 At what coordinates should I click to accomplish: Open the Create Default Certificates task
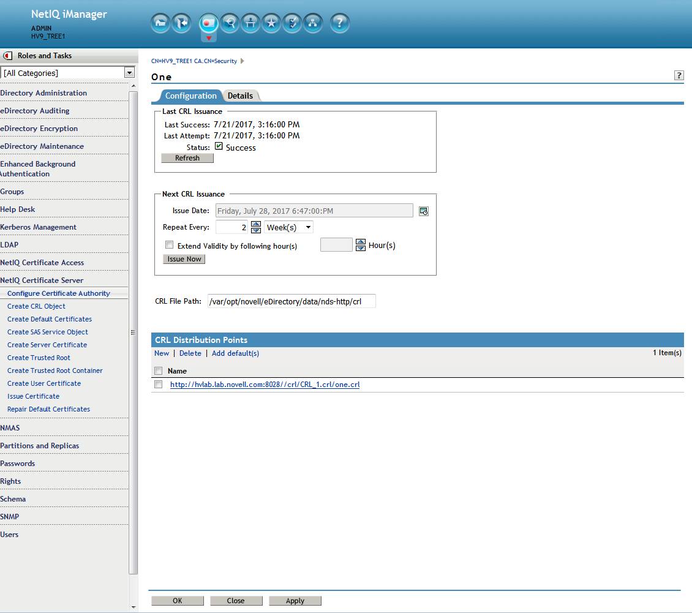[50, 319]
